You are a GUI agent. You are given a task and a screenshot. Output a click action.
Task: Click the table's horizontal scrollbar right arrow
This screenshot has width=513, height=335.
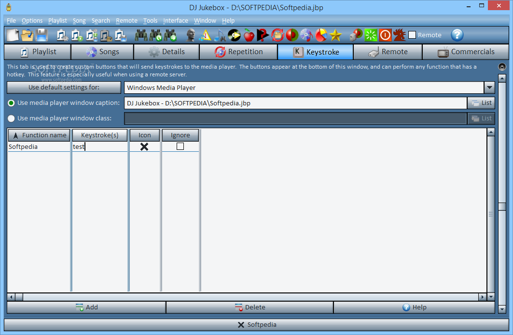[482, 297]
